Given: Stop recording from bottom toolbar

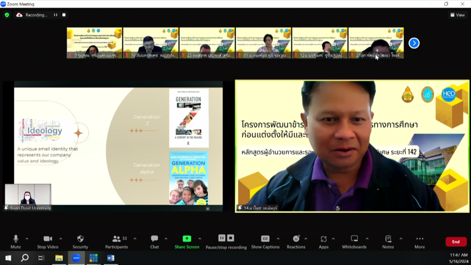Looking at the screenshot, I should point(231,238).
